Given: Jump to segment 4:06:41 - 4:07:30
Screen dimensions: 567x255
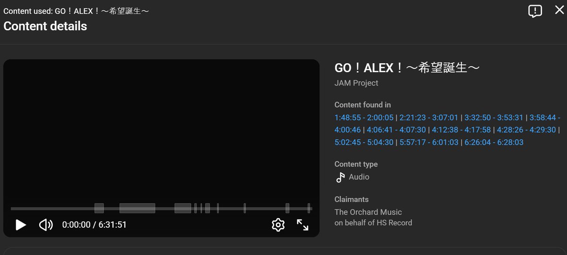Looking at the screenshot, I should (396, 130).
